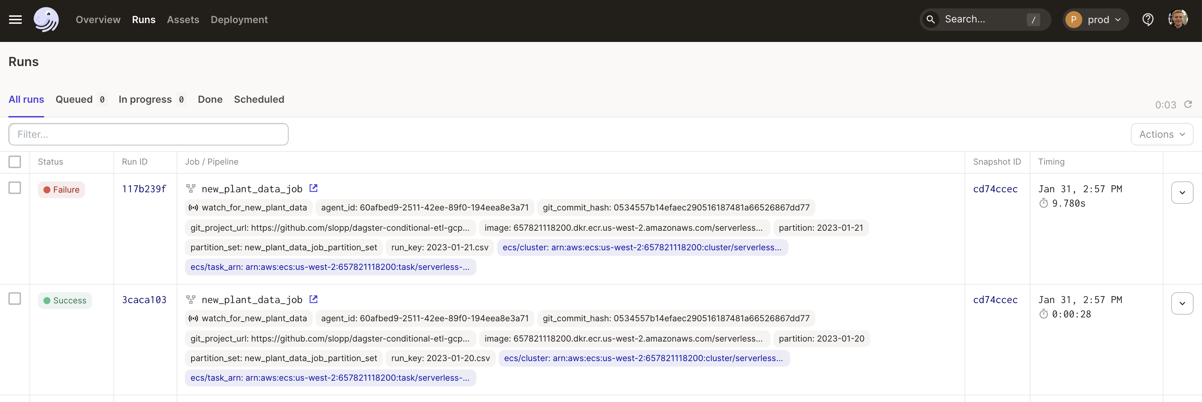Open the prod deployment dropdown

coord(1095,20)
